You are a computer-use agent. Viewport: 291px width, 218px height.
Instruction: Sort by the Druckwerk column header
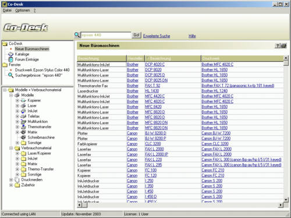(242, 58)
